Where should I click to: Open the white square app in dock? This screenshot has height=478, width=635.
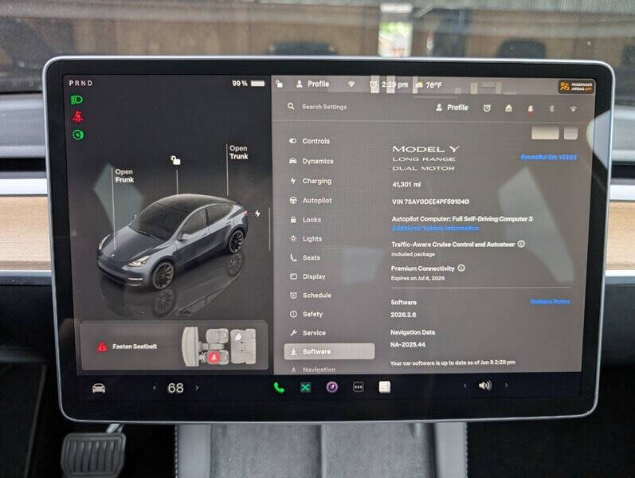coord(385,387)
